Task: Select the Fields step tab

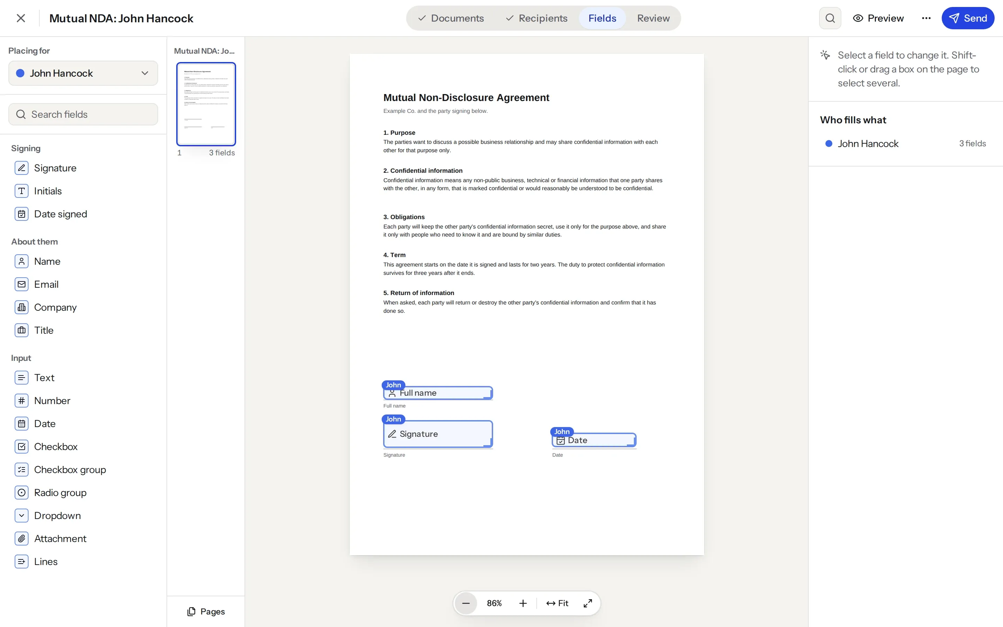Action: tap(602, 18)
